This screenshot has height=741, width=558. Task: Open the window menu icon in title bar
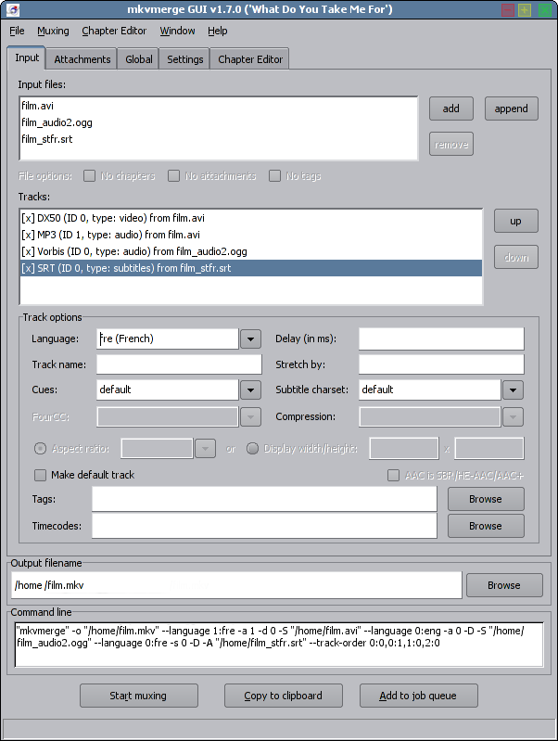point(11,10)
